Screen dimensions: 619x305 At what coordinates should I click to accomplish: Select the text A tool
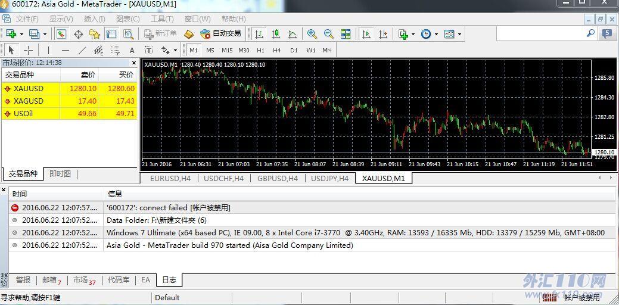click(x=132, y=51)
